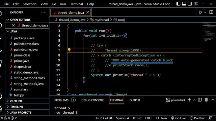Open sum.class file
Image resolution: width=216 pixels, height=121 pixels.
click(21, 89)
